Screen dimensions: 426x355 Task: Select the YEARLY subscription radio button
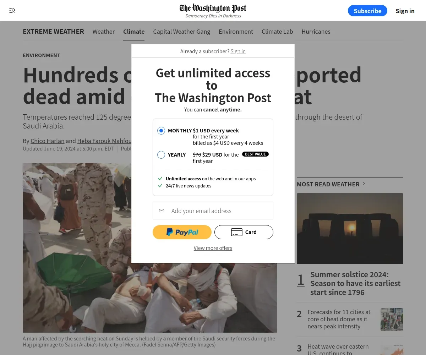161,155
